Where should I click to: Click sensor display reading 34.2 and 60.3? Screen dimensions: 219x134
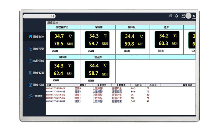[x=167, y=40]
